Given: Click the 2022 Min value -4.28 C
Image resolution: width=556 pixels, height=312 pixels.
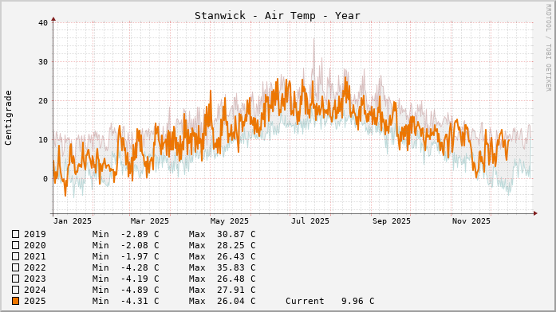Looking at the screenshot, I should [140, 267].
